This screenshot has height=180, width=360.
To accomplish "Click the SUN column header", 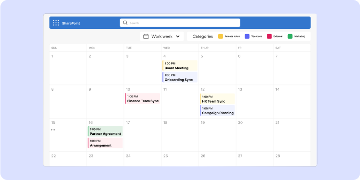I will pyautogui.click(x=54, y=48).
